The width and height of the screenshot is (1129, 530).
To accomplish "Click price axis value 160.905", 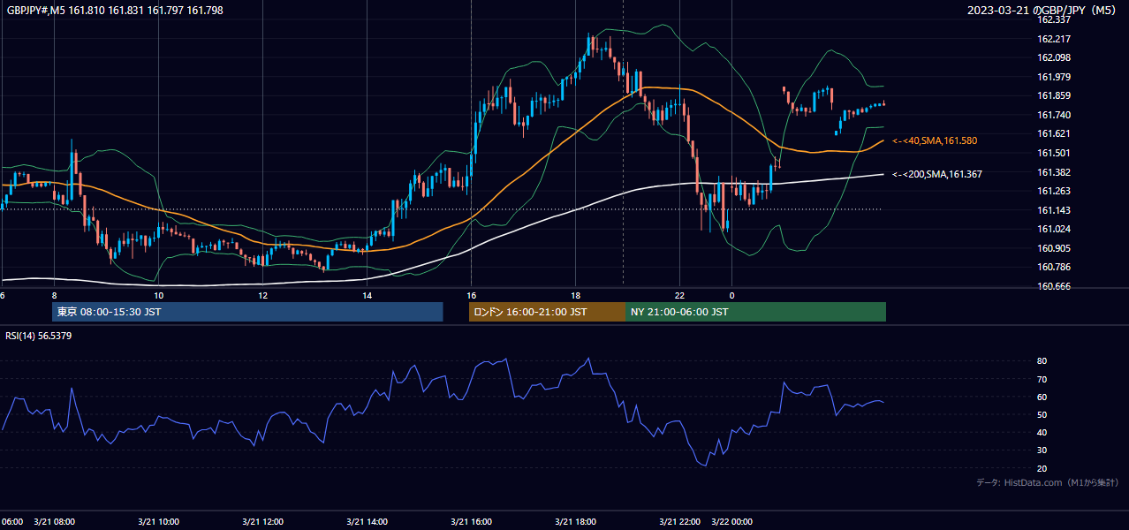I will coord(1054,248).
